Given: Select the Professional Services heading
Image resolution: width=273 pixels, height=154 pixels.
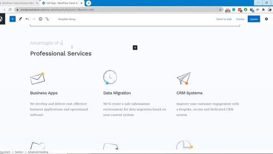Looking at the screenshot, I should tap(61, 53).
